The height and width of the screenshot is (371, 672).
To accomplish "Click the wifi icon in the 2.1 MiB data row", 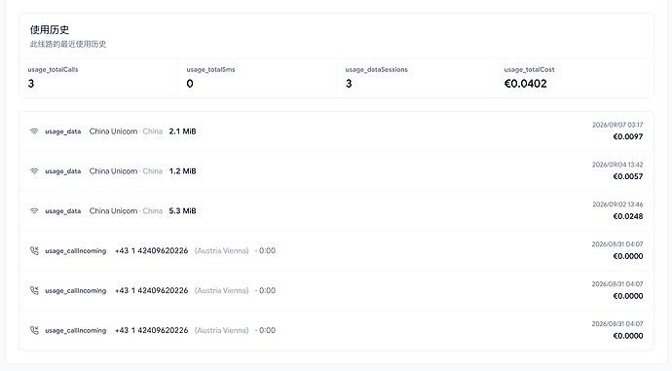I will [34, 131].
